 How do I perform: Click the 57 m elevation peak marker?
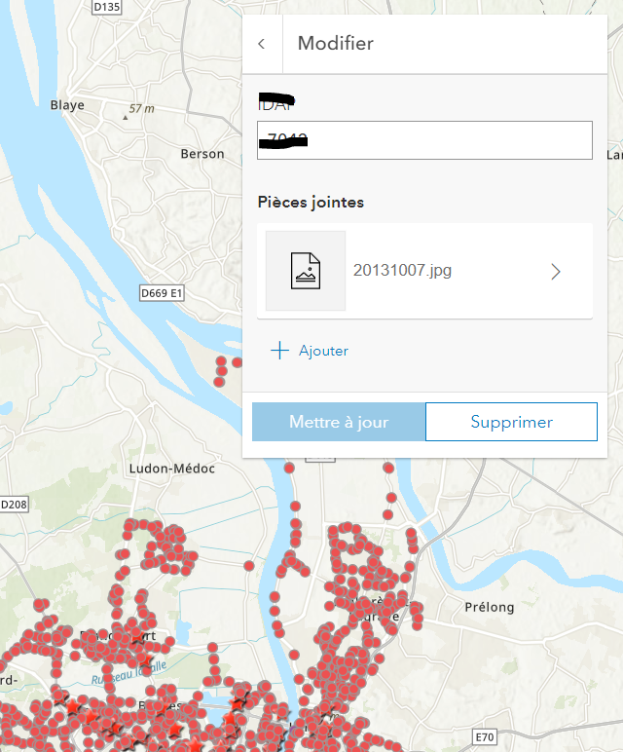click(125, 117)
